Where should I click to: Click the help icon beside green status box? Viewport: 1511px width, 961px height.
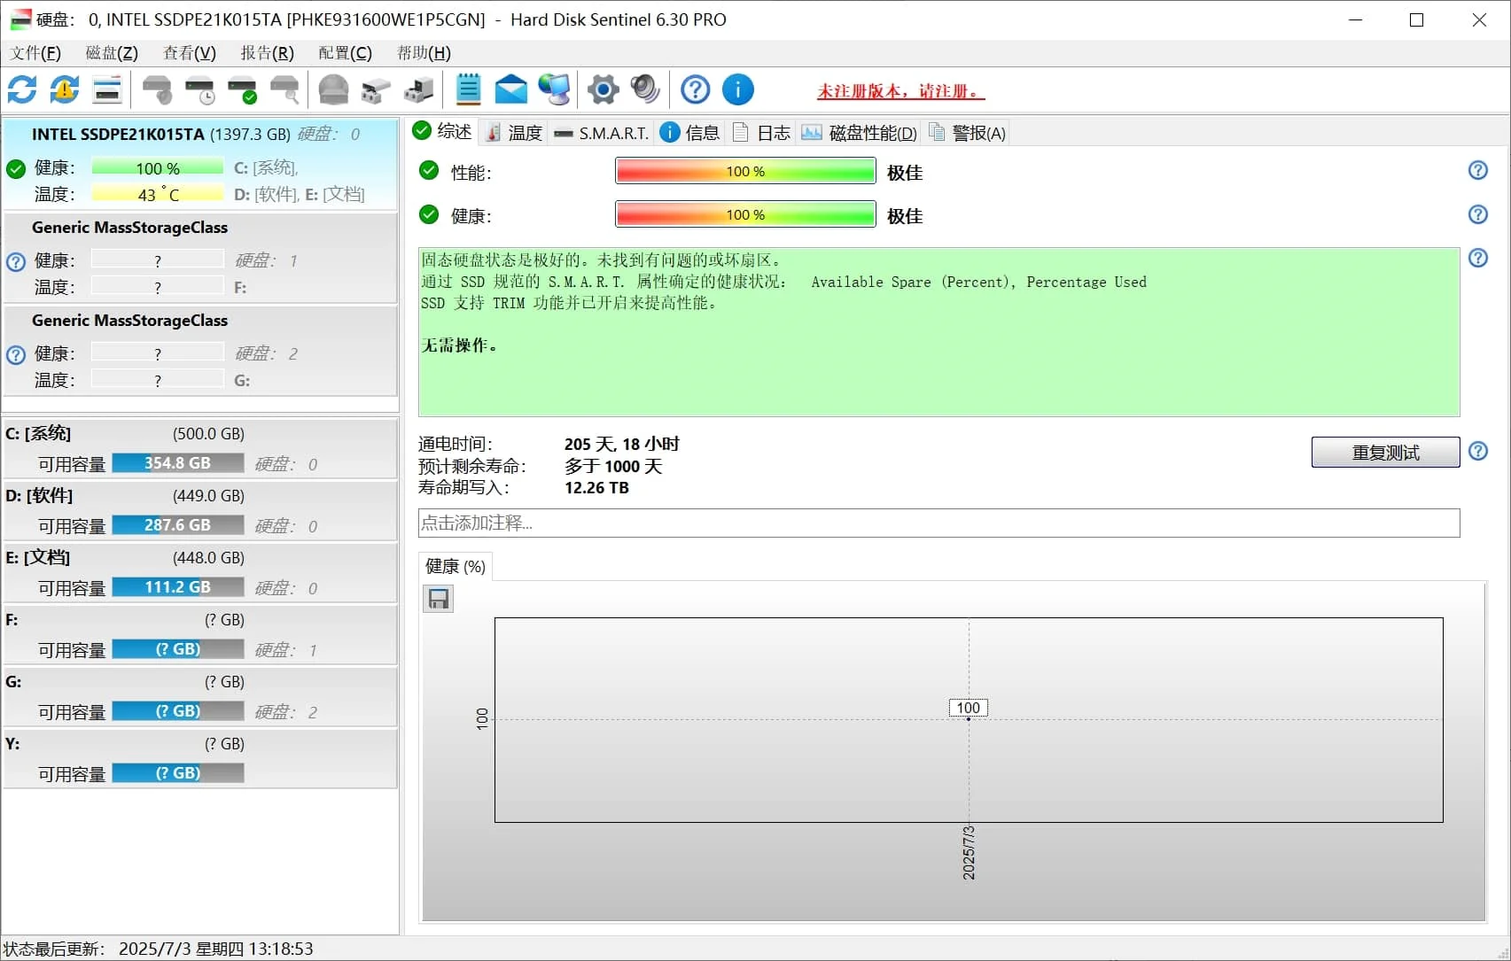click(x=1478, y=258)
